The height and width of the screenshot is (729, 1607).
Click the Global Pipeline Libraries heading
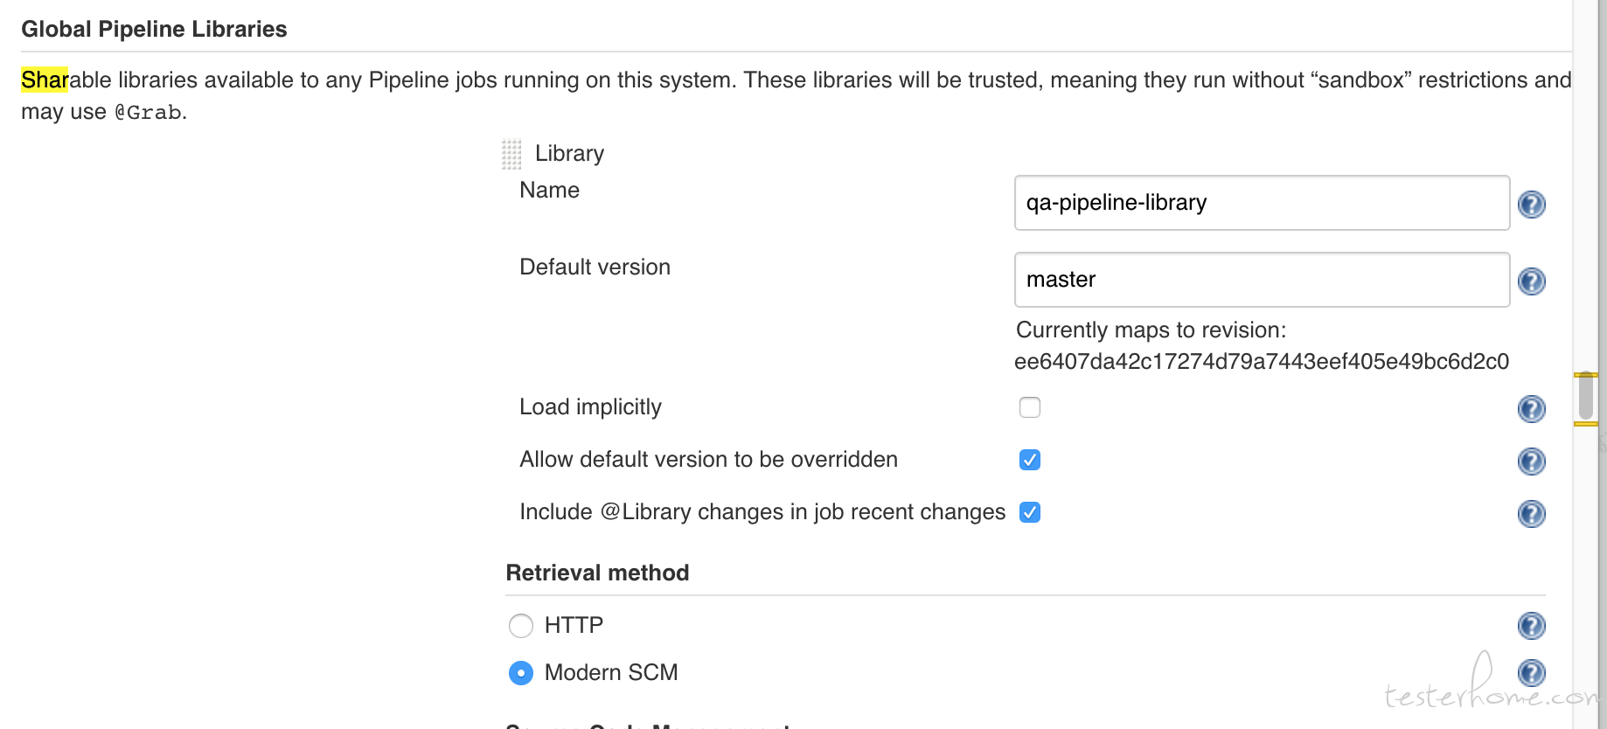coord(154,29)
